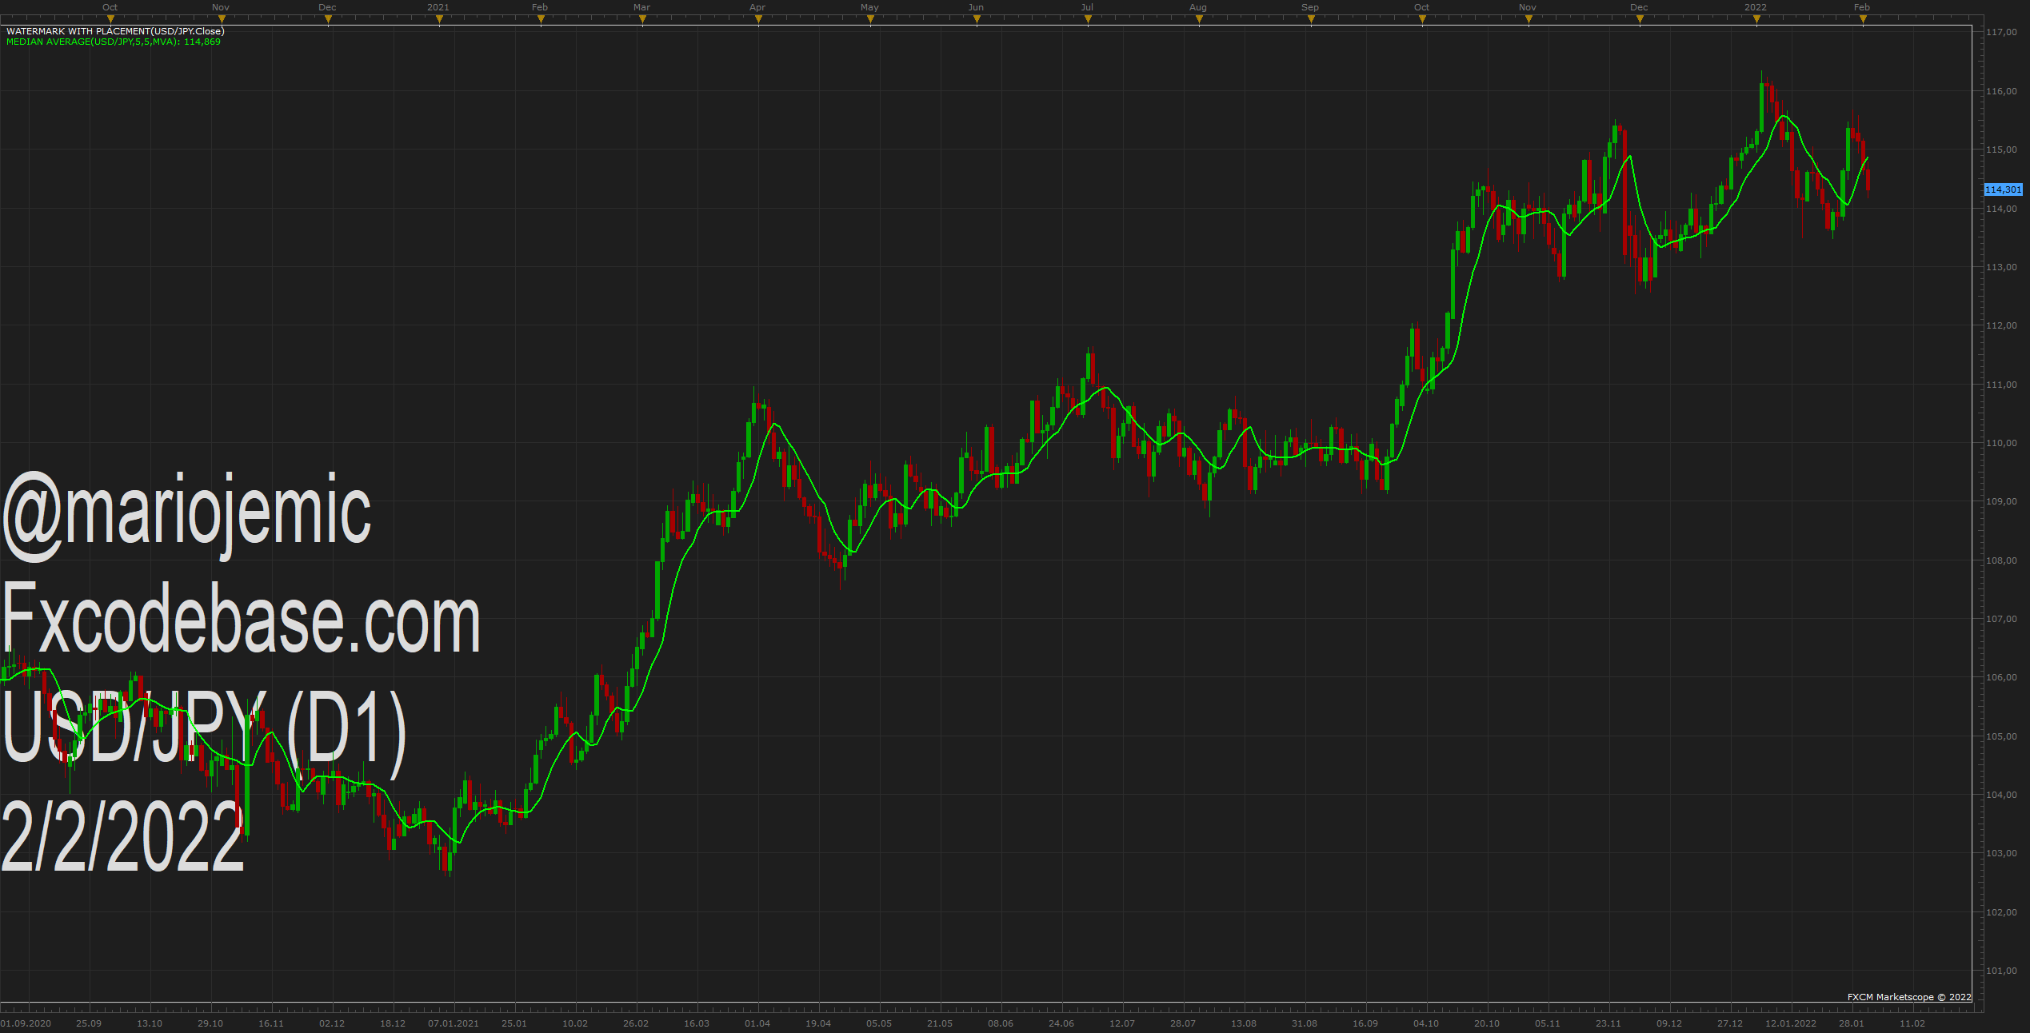Select the 20.10 date axis label
Image resolution: width=2030 pixels, height=1033 pixels.
1487,1023
